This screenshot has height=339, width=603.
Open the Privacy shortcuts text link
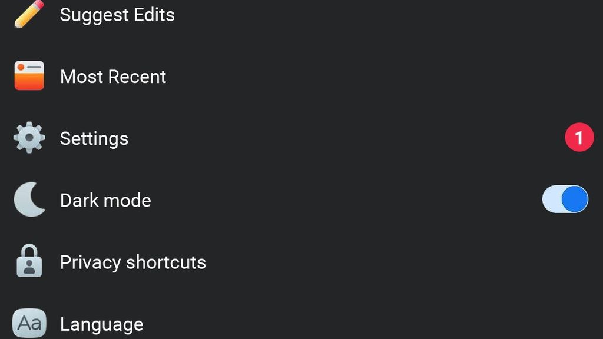[x=133, y=262]
